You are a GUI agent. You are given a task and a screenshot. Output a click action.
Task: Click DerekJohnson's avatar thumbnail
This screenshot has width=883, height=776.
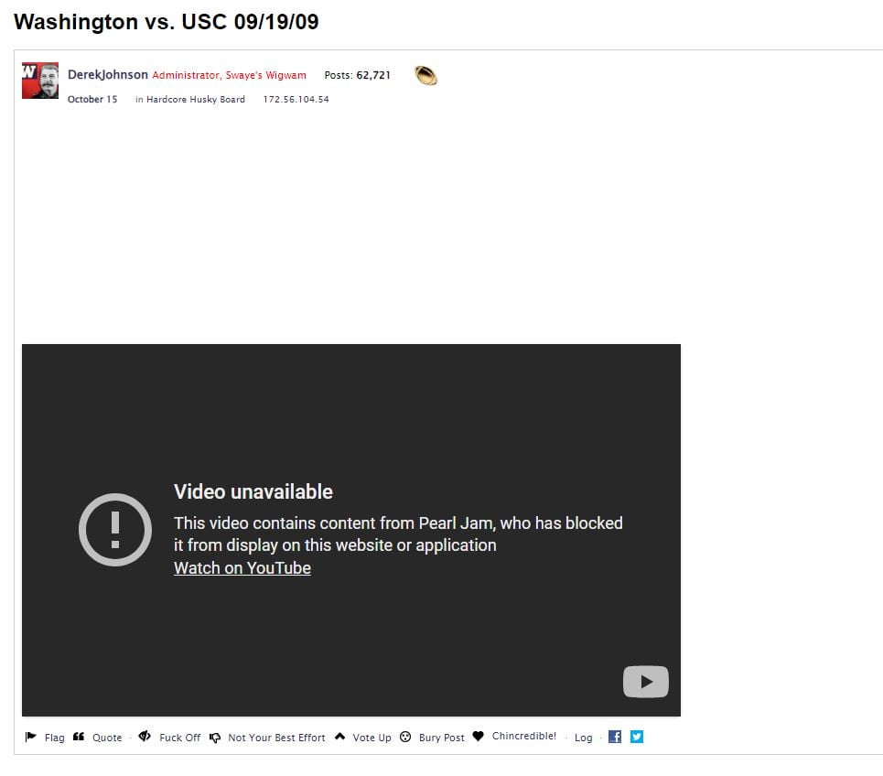coord(40,81)
